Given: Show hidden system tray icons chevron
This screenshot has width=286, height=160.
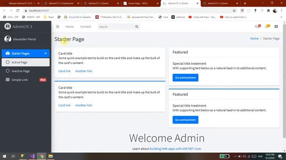Looking at the screenshot, I should point(235,156).
